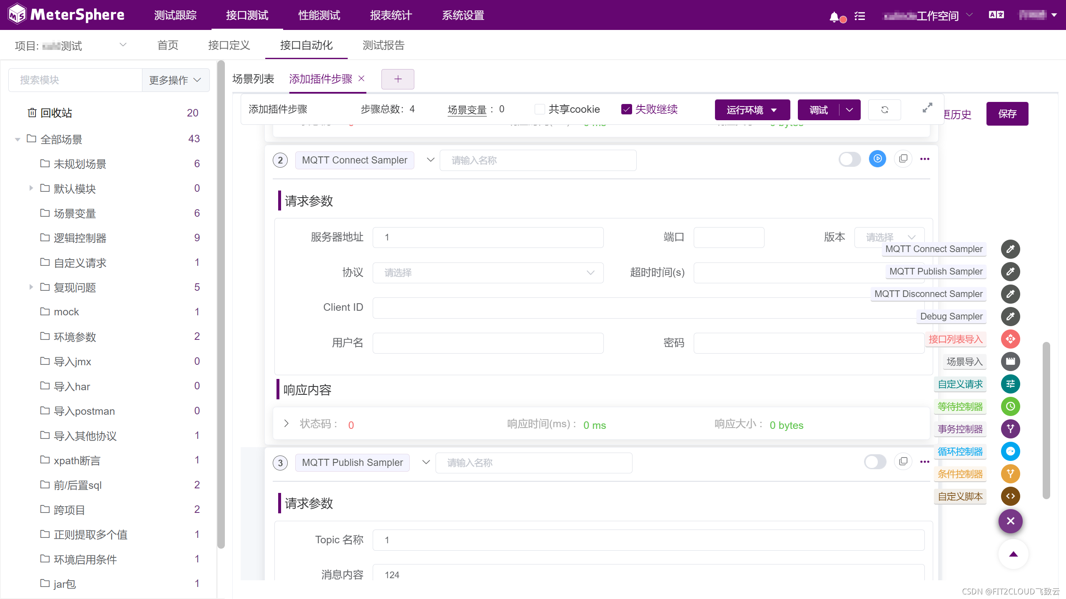Toggle the MQTT Connect Sampler enable switch
The image size is (1066, 599).
pyautogui.click(x=849, y=159)
